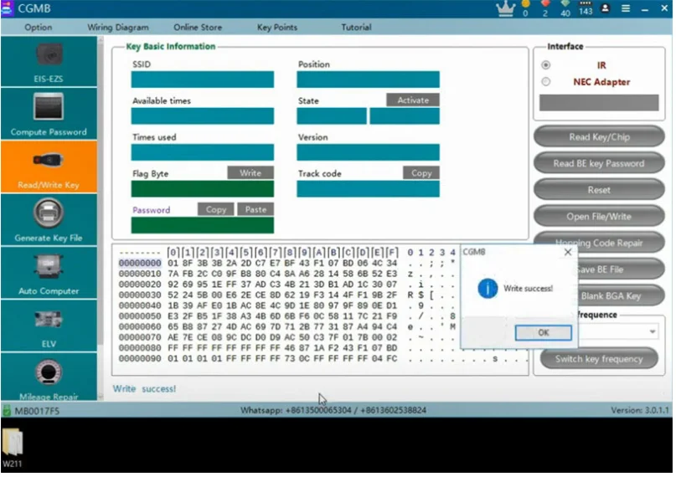
Task: Click the Available times field
Action: [x=203, y=115]
